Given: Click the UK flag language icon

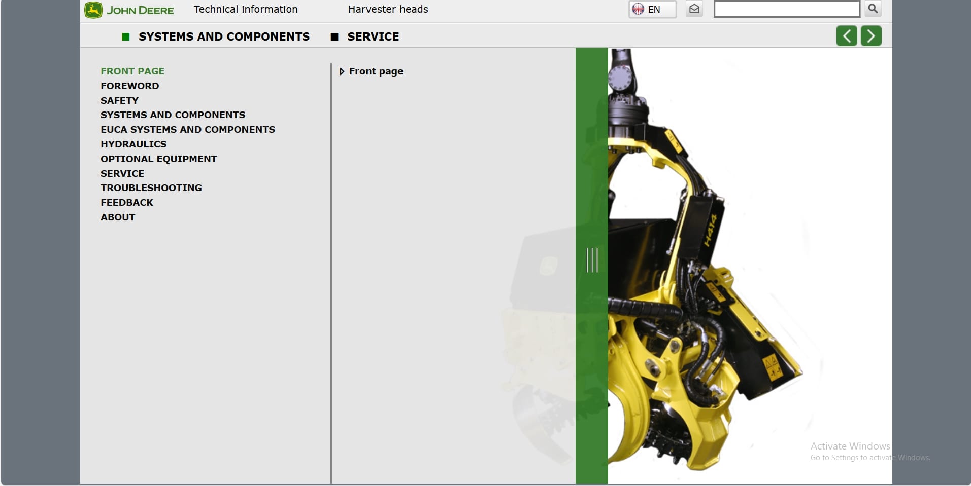Looking at the screenshot, I should click(x=639, y=9).
